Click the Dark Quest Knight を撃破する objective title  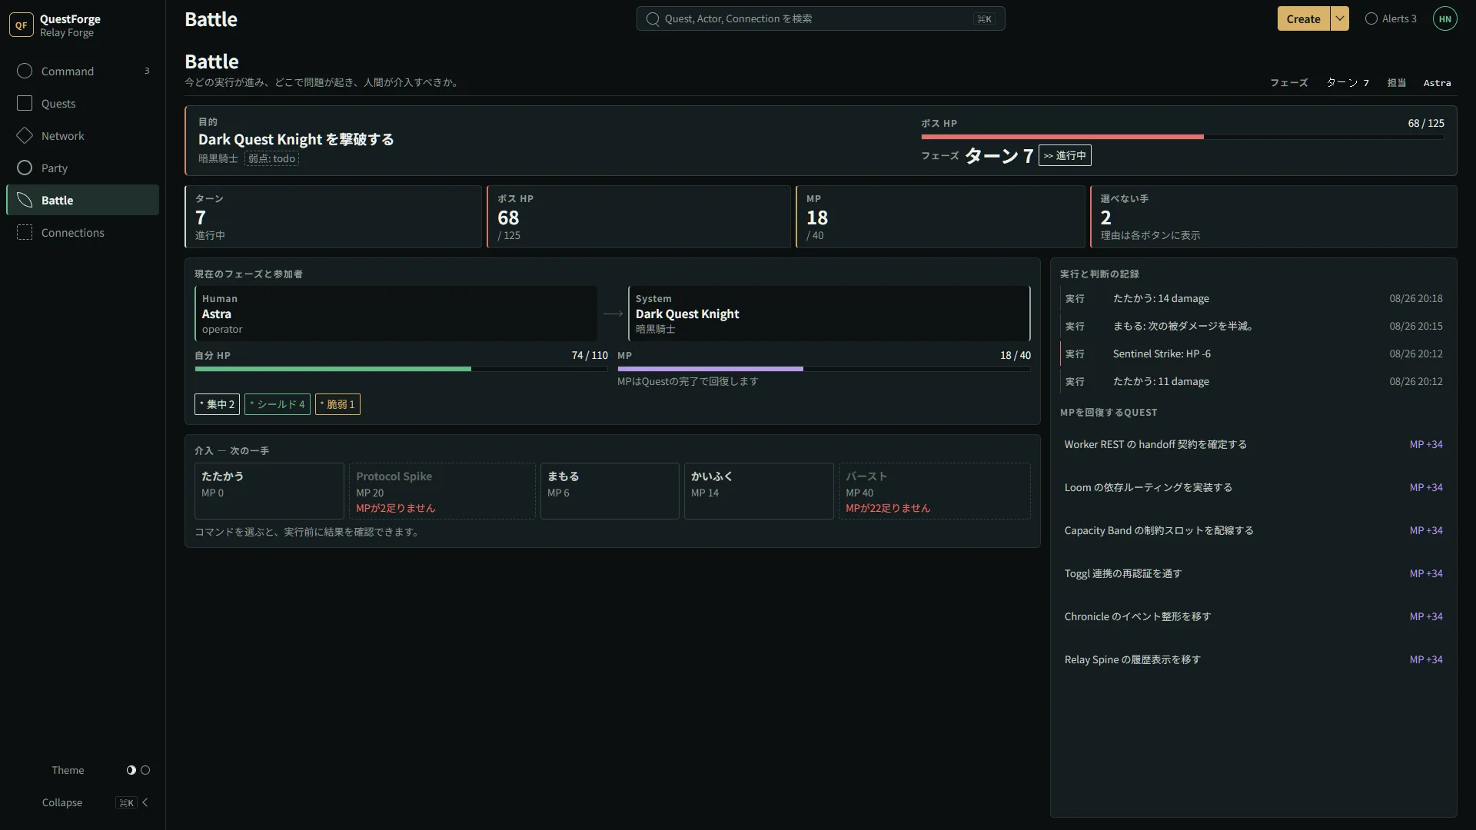coord(296,139)
